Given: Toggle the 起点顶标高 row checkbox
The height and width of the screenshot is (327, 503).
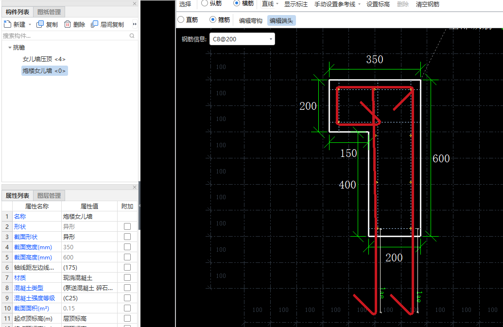Looking at the screenshot, I should [127, 318].
